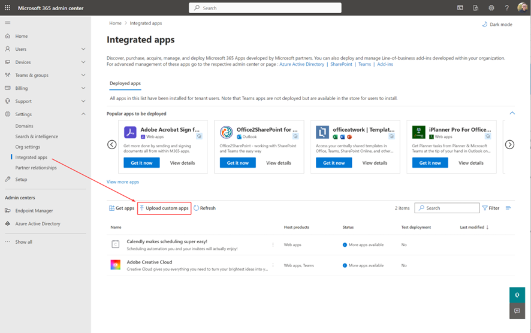
Task: Click Upload custom apps
Action: pos(164,208)
